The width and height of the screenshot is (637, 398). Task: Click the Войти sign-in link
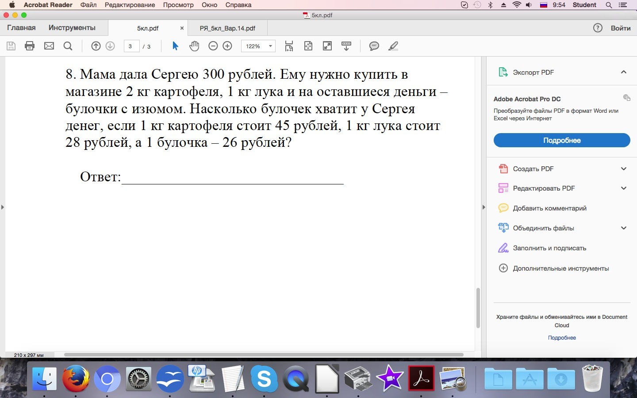620,28
